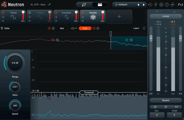
Task: Solo the Mid channel
Action: (x=53, y=28)
